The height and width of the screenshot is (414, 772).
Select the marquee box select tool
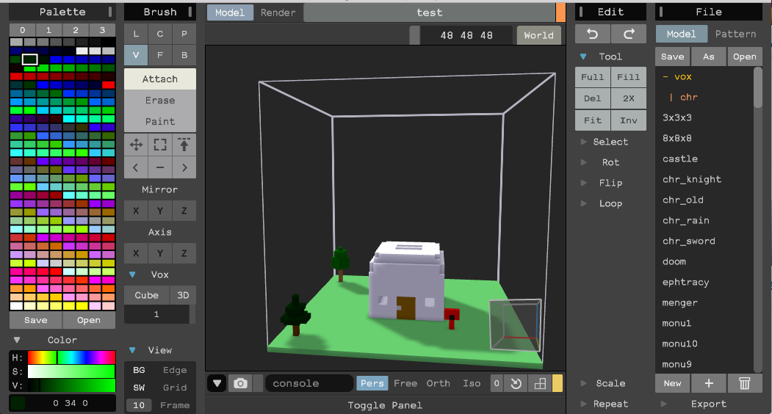click(160, 145)
